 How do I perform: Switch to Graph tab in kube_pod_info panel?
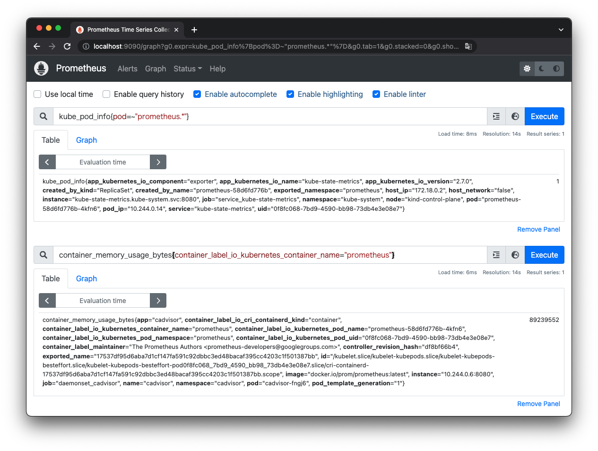(x=87, y=140)
